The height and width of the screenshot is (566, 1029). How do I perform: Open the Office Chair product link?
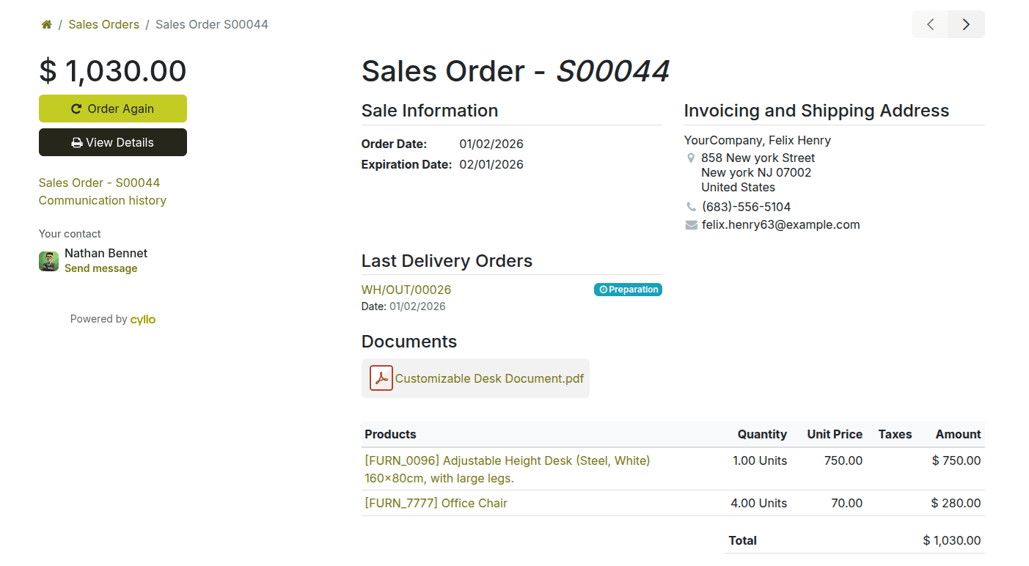click(x=436, y=503)
